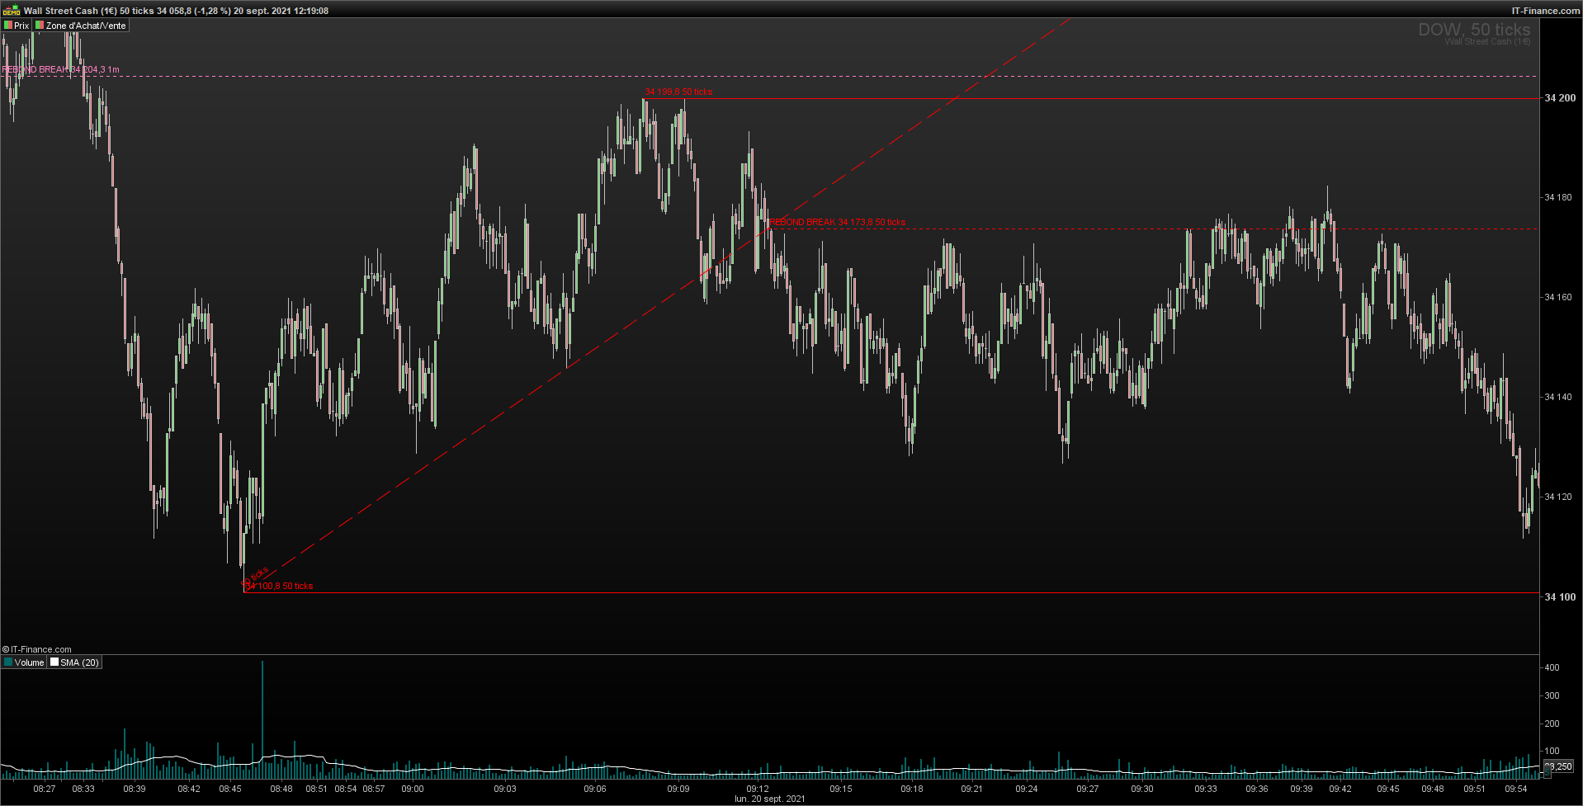1583x806 pixels.
Task: Select the 34 100,8 50 ticks low label
Action: point(279,586)
